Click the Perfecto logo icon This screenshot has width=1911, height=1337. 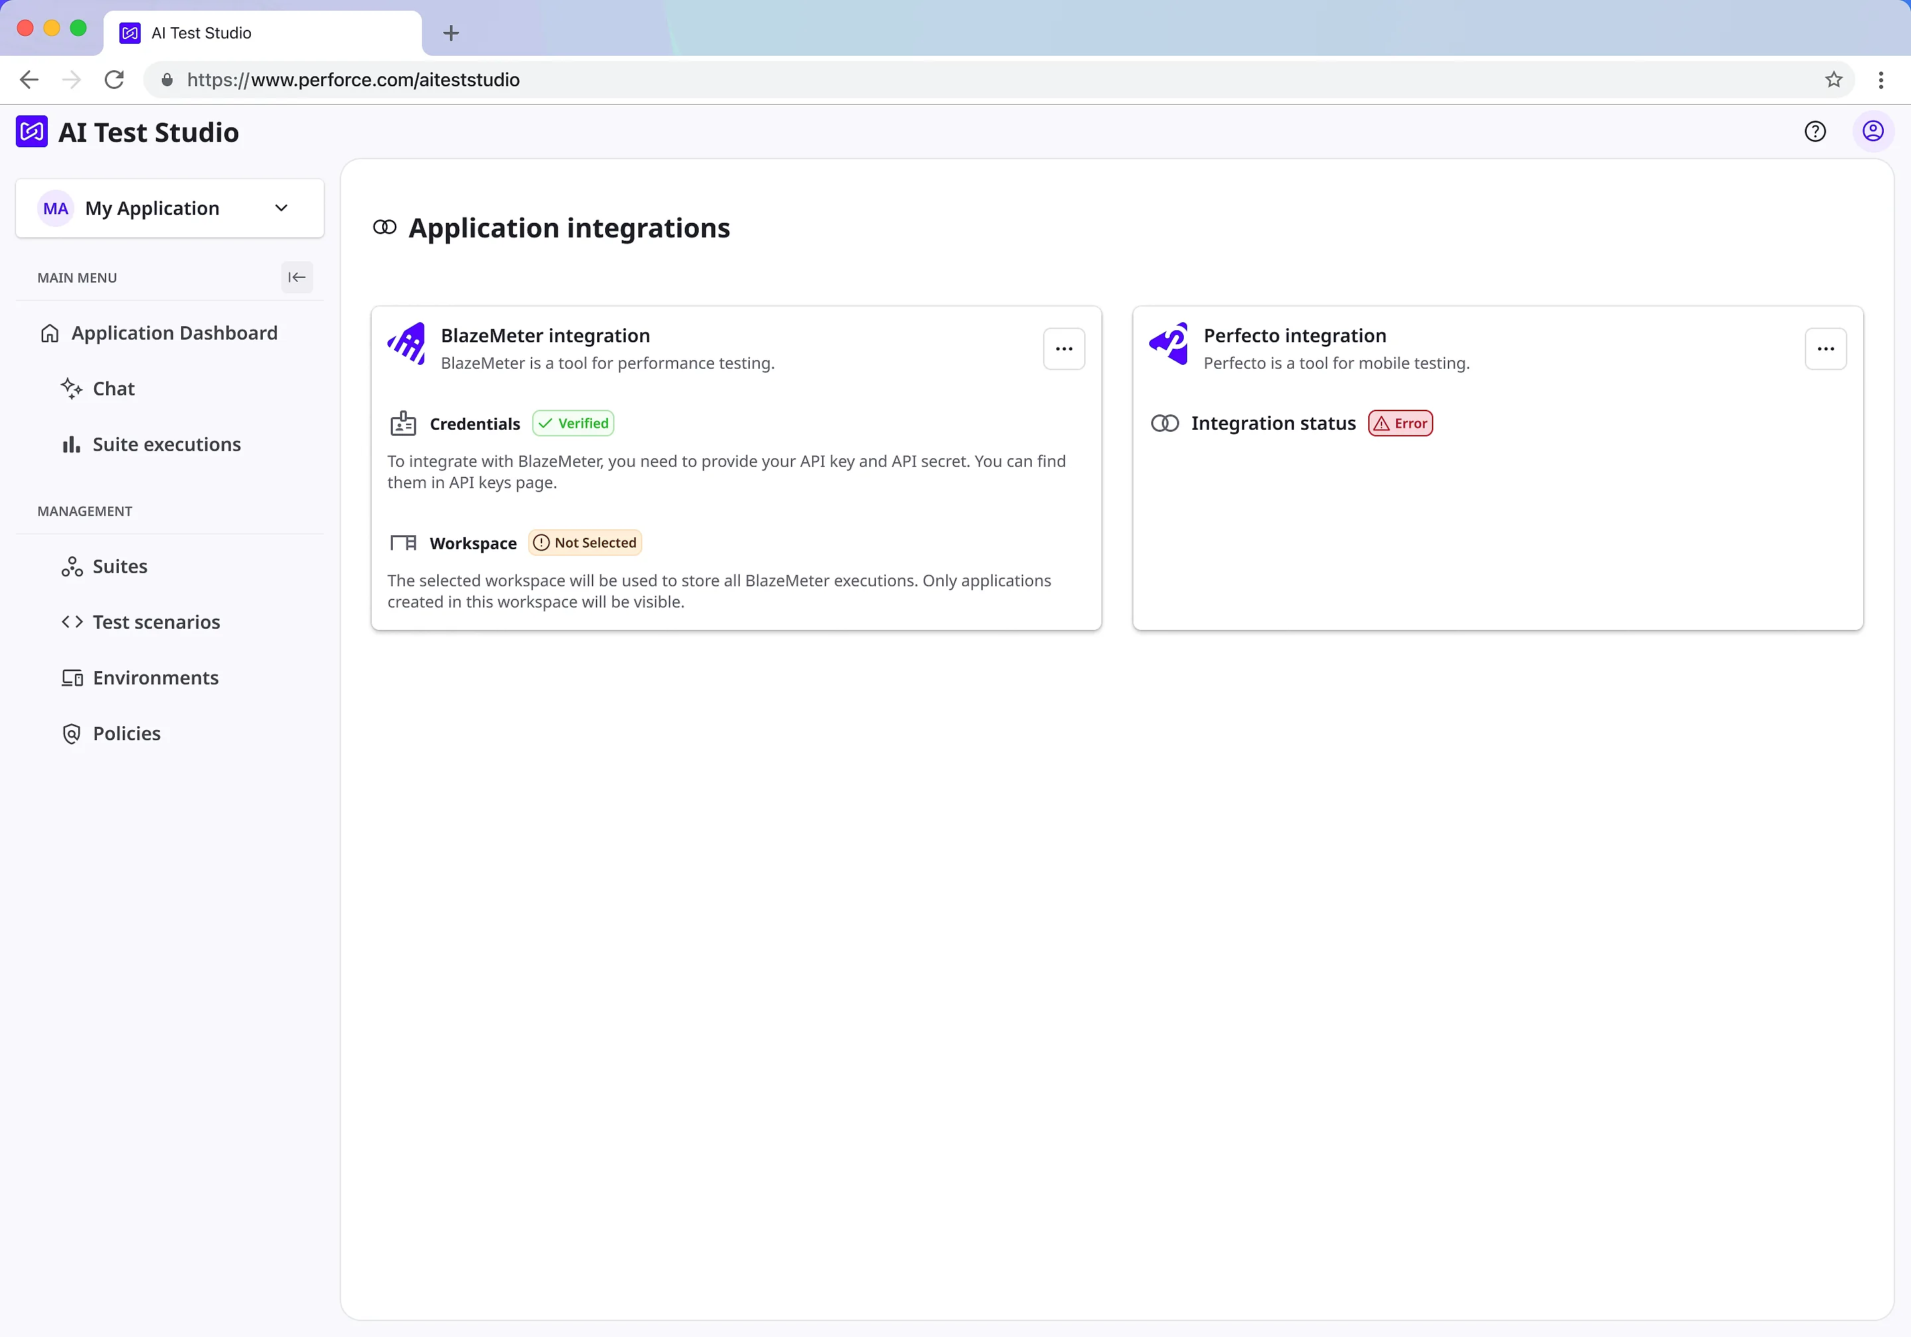click(1168, 344)
